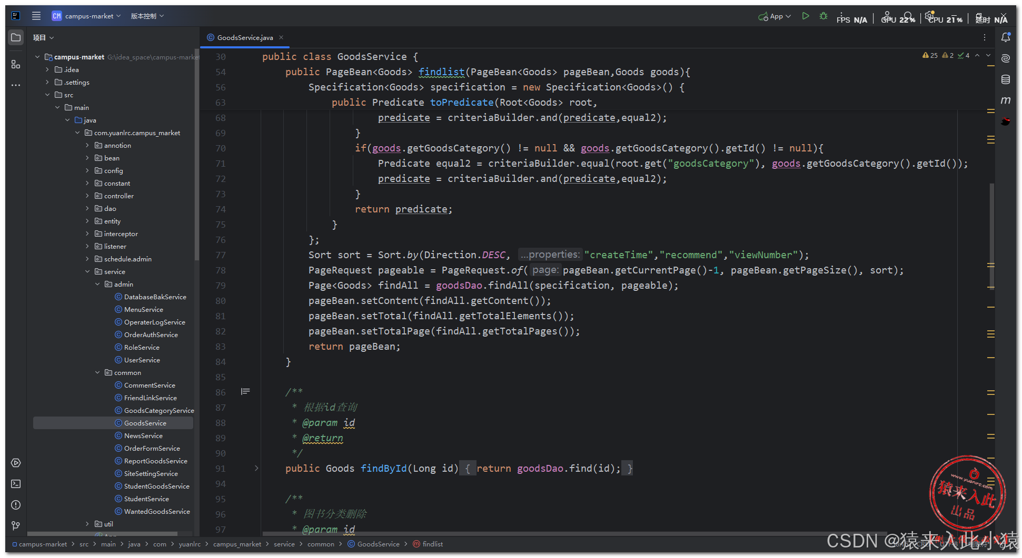Screen dimensions: 1022x558
Task: Open OrderFormService in project tree
Action: (x=152, y=448)
